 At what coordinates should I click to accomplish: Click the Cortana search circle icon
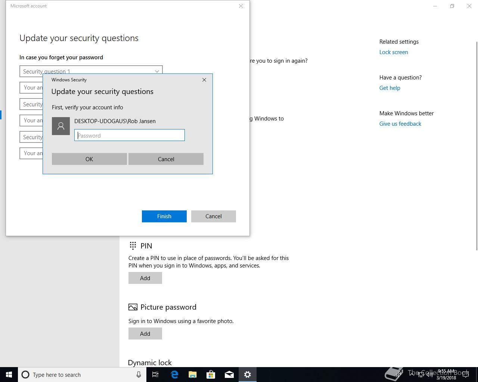click(x=25, y=375)
